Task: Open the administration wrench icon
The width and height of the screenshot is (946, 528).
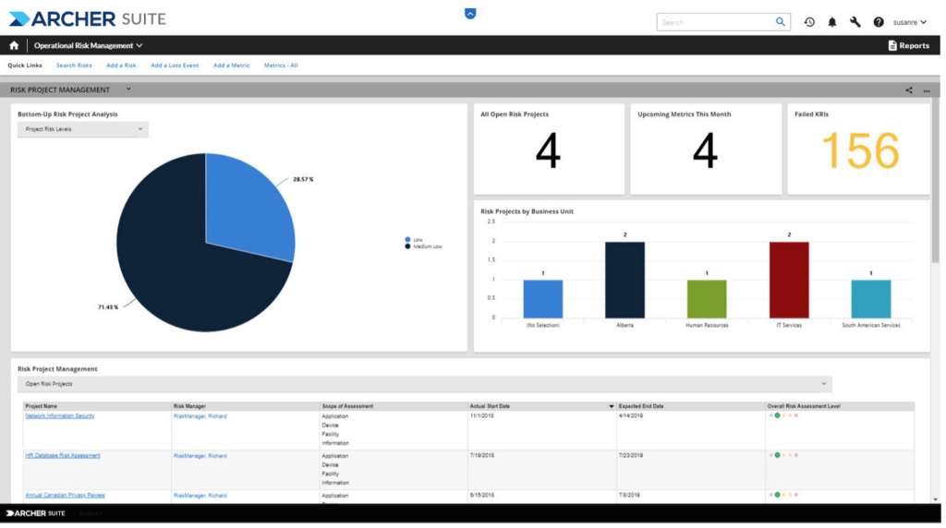Action: point(855,22)
